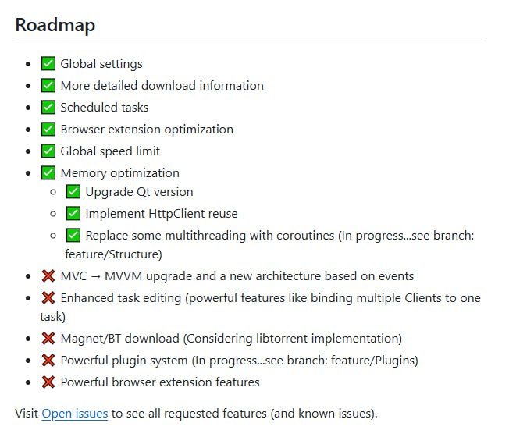Open the Open issues link

(74, 414)
